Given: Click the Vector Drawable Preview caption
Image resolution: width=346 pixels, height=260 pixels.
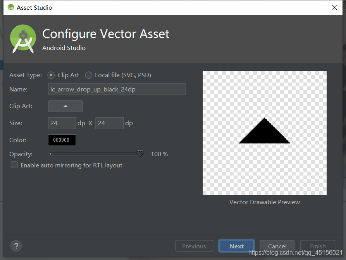Looking at the screenshot, I should click(265, 202).
